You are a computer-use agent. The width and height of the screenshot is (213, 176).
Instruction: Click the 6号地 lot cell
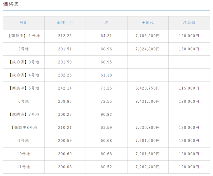[x=24, y=101]
